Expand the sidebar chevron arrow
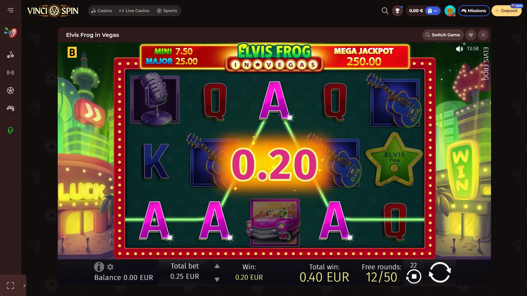 coord(24,286)
